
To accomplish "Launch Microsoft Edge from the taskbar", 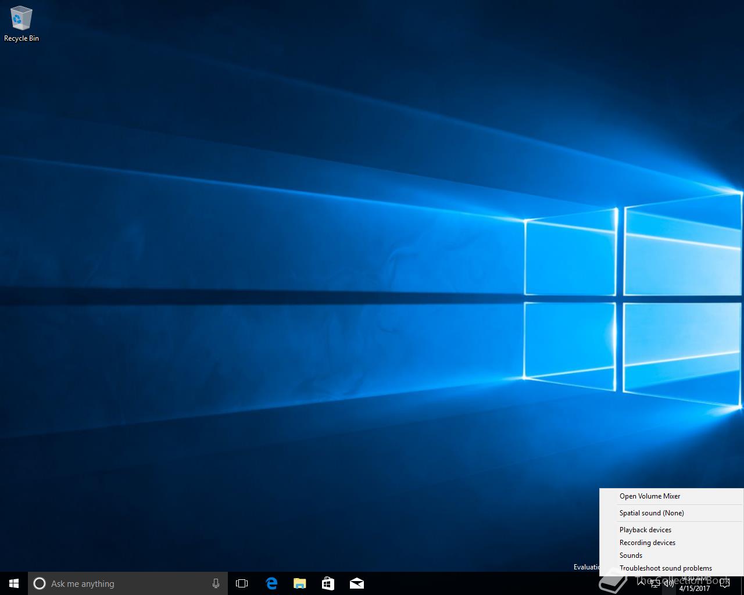I will click(271, 583).
